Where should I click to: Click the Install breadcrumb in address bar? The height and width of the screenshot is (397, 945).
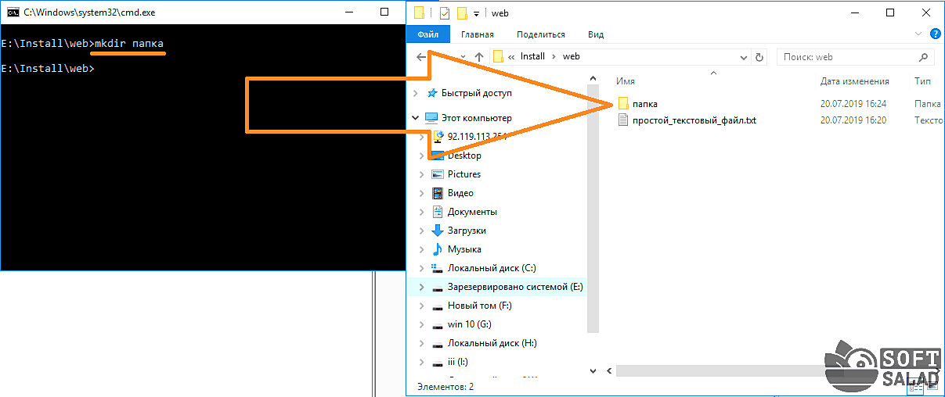tap(532, 57)
